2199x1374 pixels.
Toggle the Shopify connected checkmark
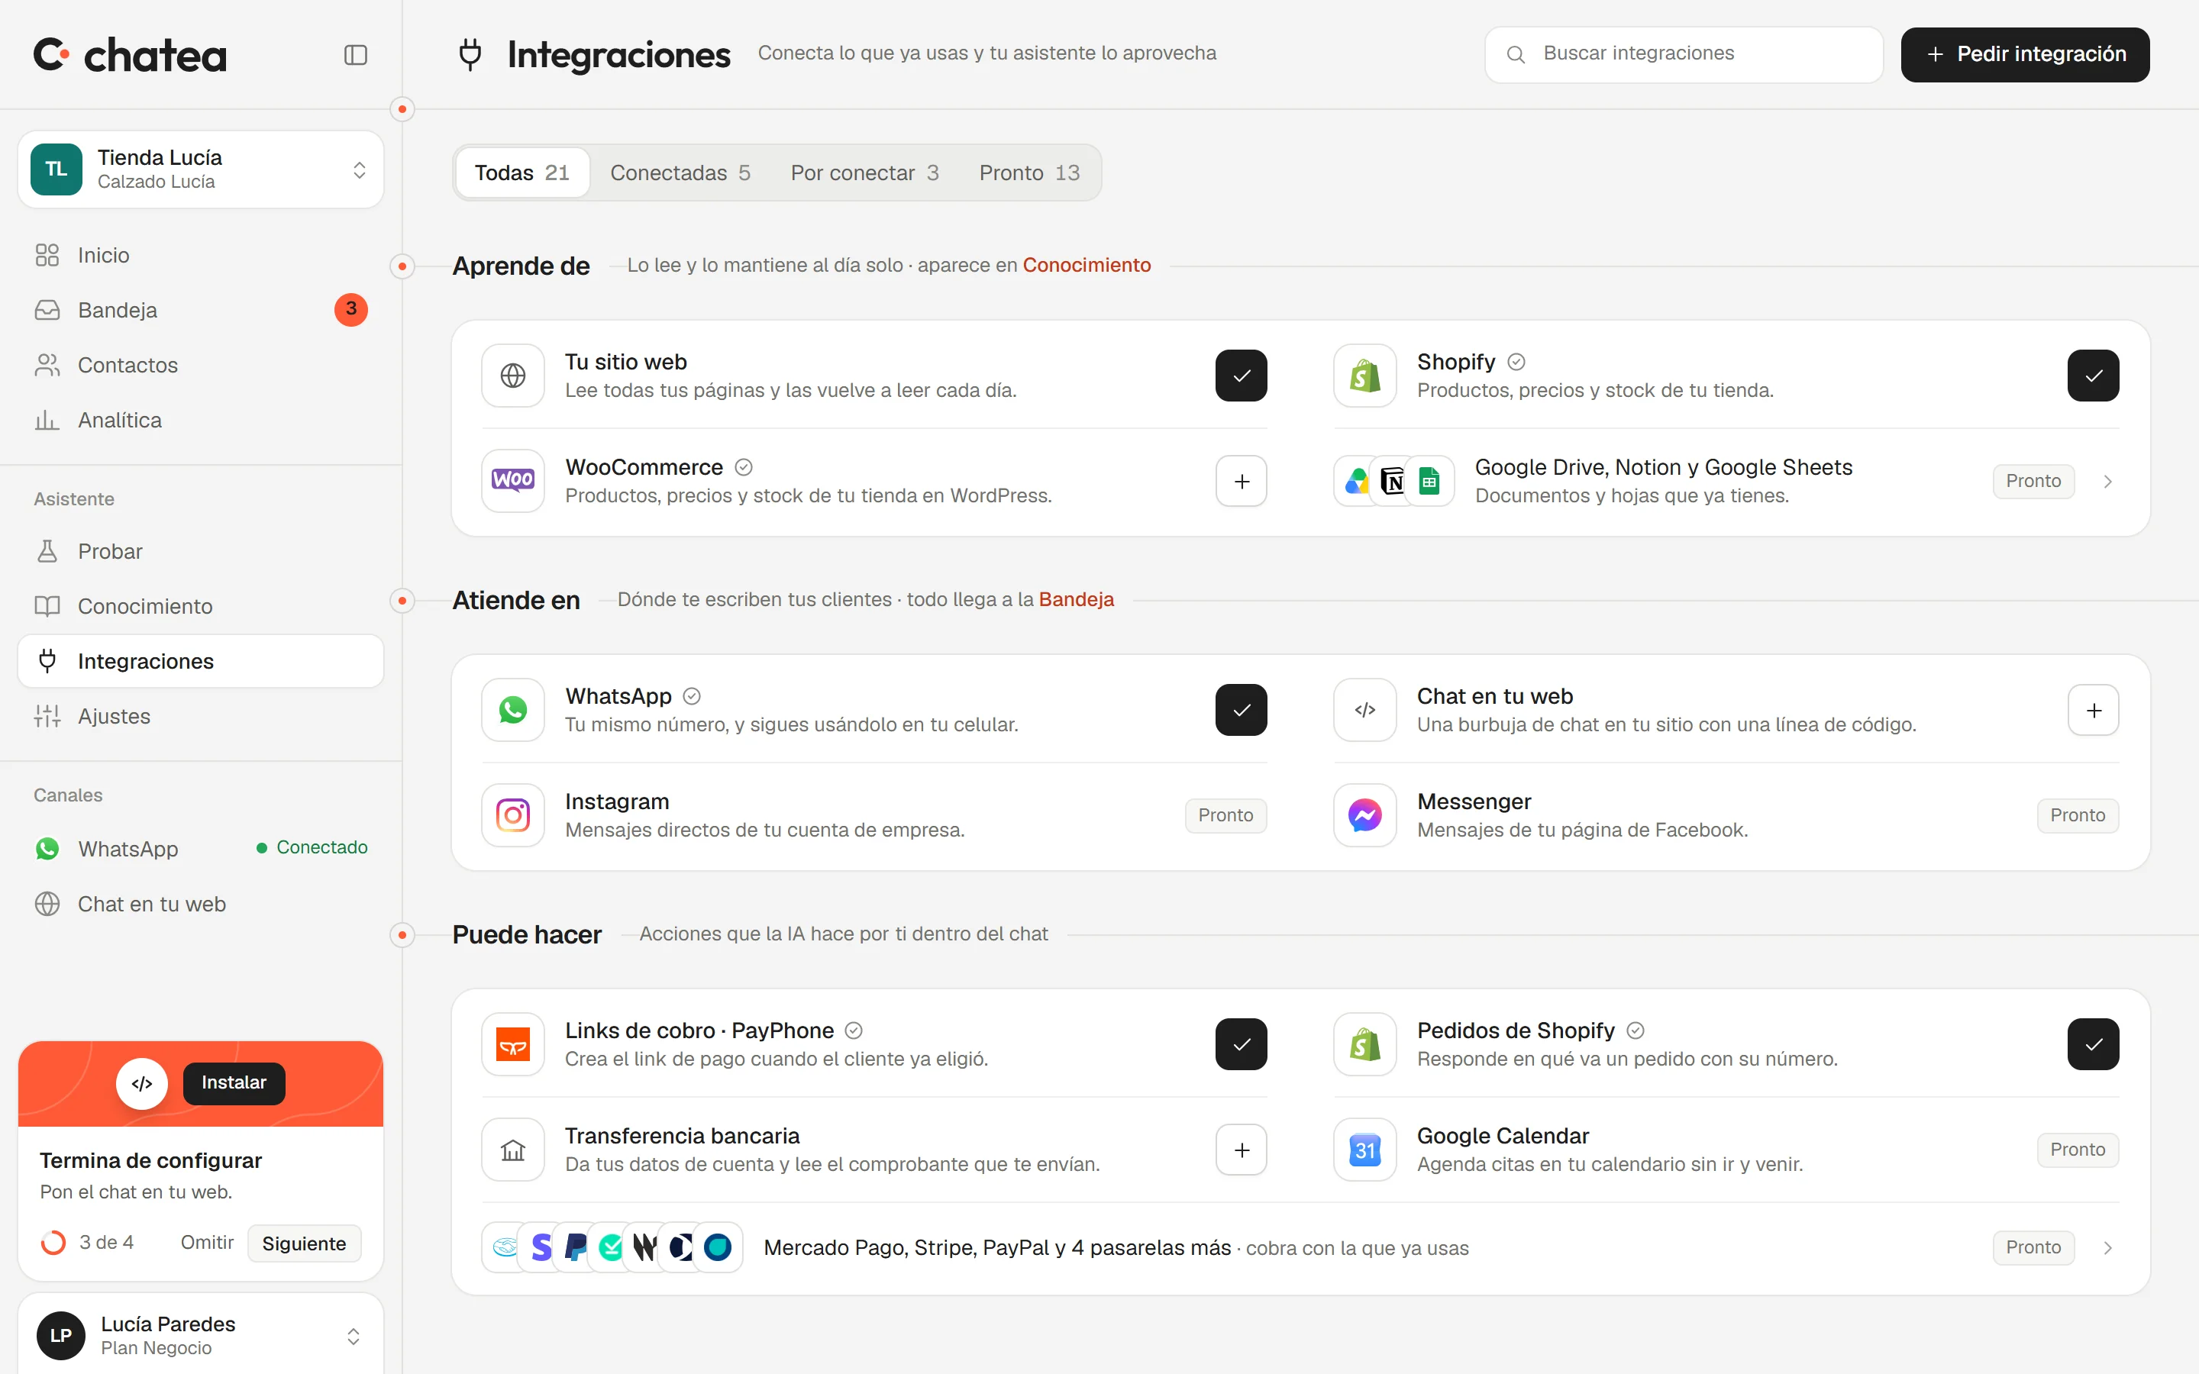point(2094,376)
